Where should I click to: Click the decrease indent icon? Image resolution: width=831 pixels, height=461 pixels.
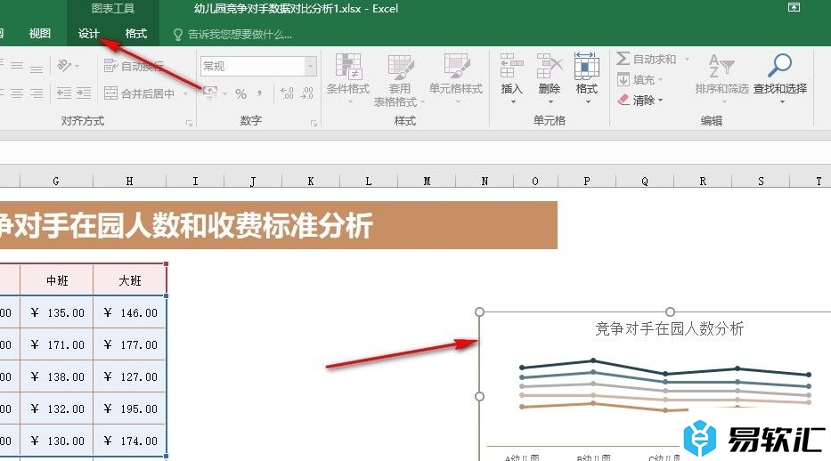point(64,93)
